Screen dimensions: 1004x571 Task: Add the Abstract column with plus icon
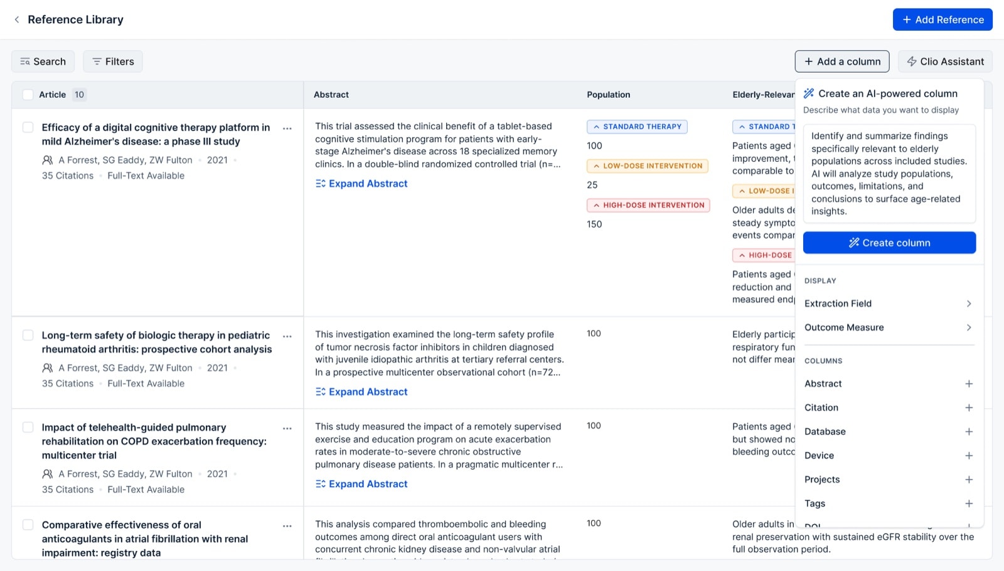pyautogui.click(x=969, y=384)
